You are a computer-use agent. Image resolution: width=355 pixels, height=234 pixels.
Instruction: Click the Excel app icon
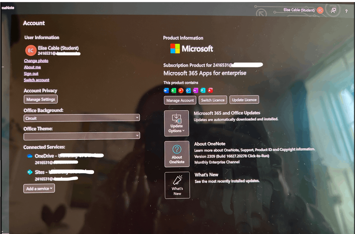[174, 90]
